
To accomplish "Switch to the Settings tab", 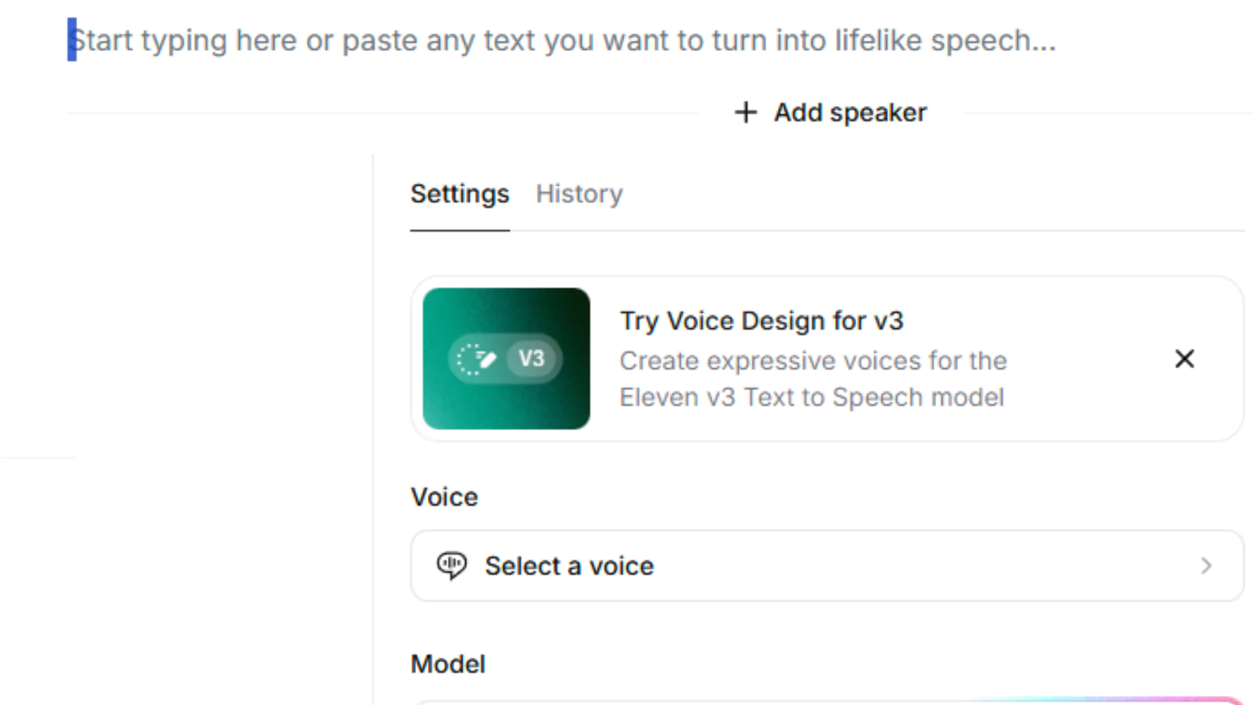I will (460, 194).
